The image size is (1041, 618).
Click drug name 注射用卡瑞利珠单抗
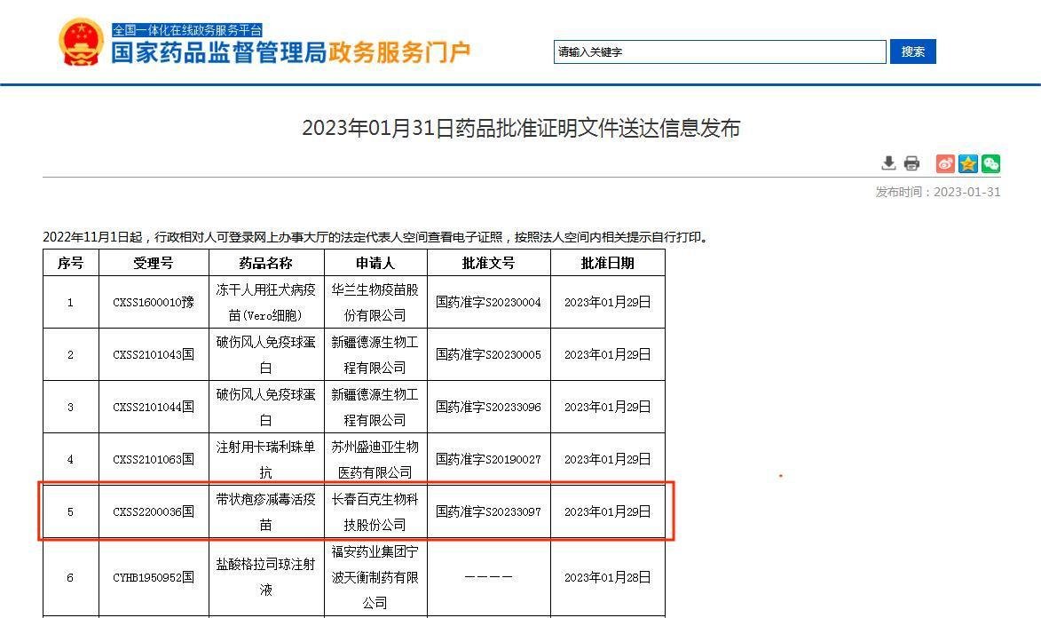[265, 460]
